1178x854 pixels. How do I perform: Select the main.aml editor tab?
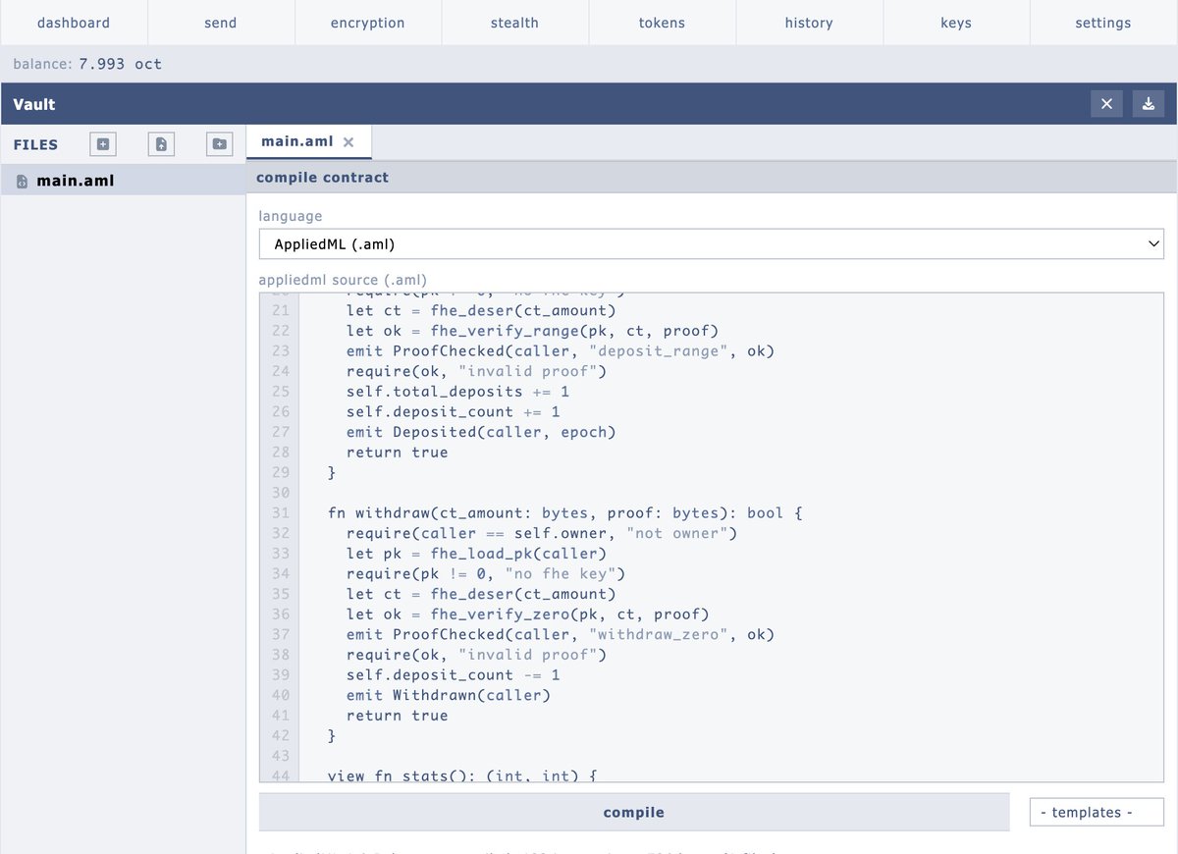297,142
